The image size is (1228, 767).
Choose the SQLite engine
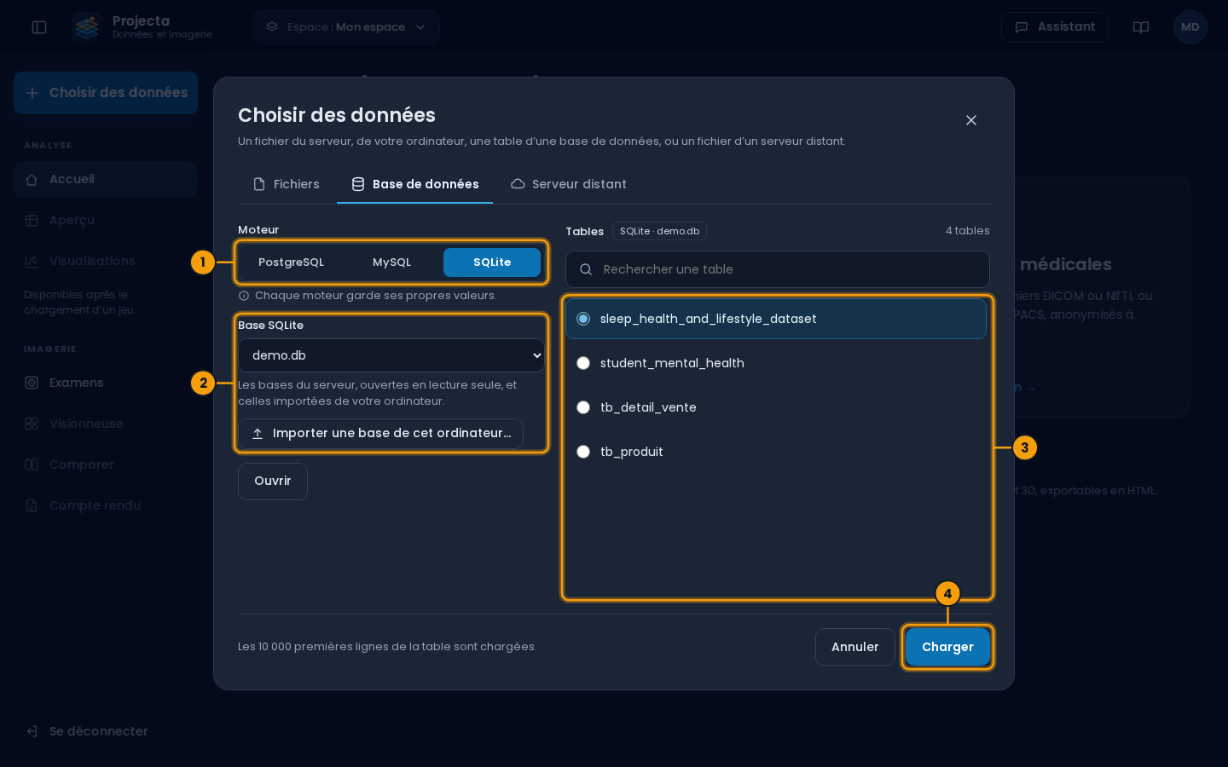pos(492,262)
